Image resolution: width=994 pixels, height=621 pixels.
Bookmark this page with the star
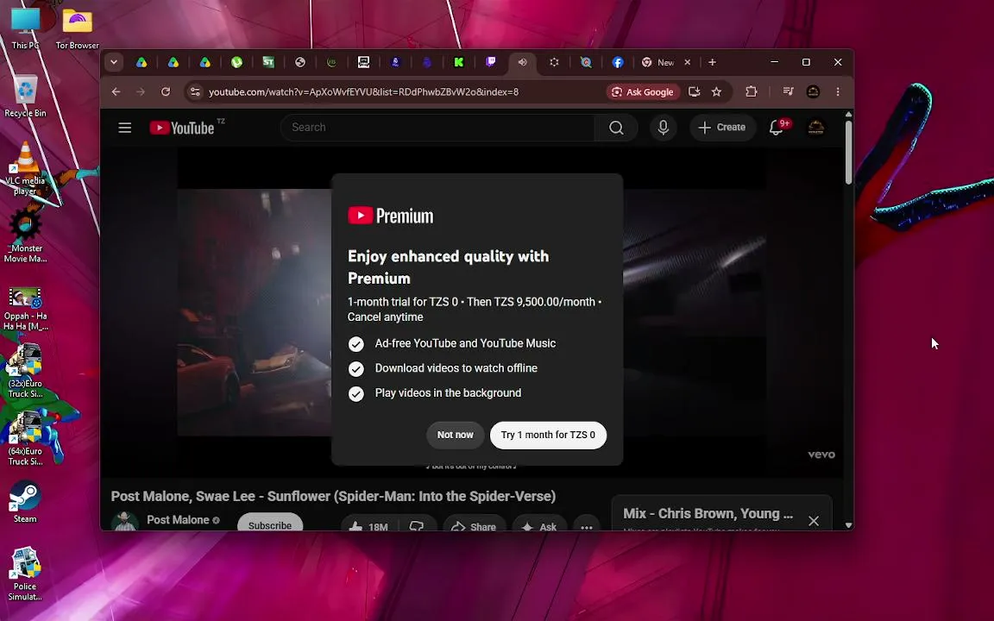point(716,92)
